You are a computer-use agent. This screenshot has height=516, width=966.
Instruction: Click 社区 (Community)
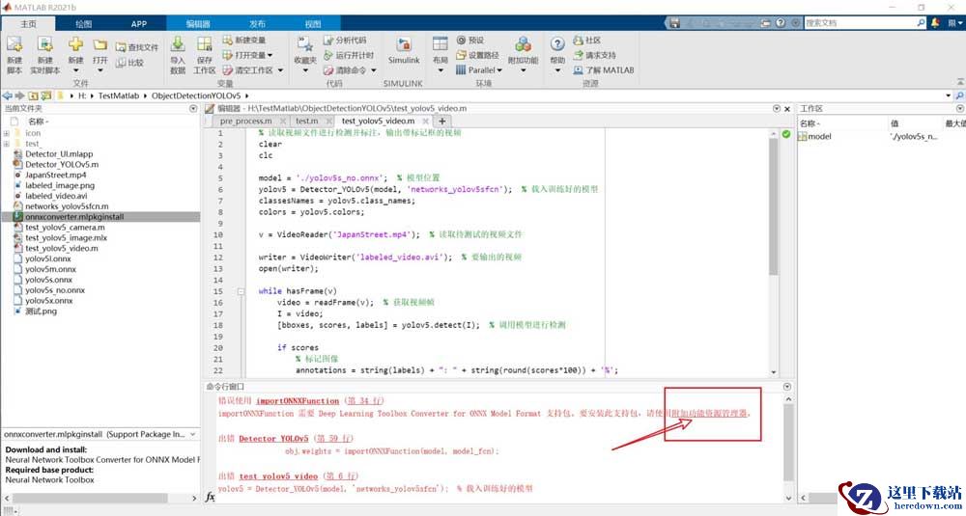pos(586,40)
